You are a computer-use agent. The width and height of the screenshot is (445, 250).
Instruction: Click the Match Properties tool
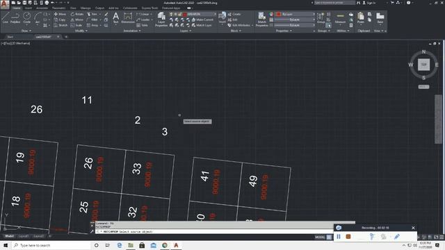261,19
